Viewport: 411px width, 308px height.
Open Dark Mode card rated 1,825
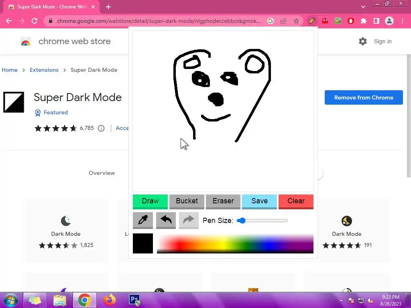[x=66, y=231]
